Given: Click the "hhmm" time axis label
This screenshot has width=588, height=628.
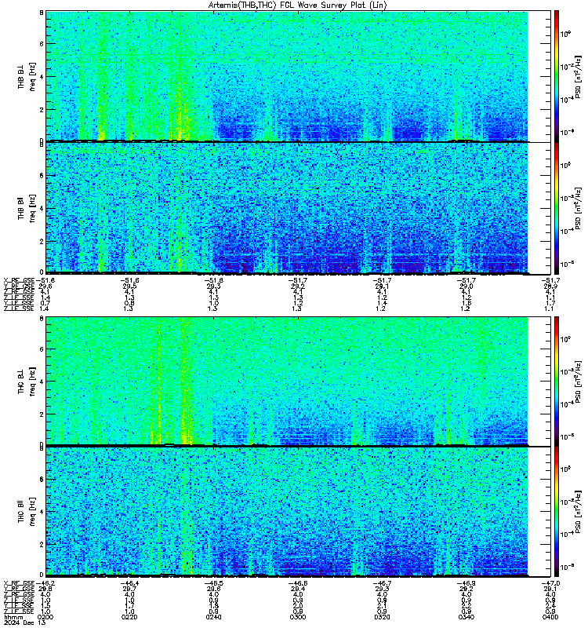Looking at the screenshot, I should (12, 617).
